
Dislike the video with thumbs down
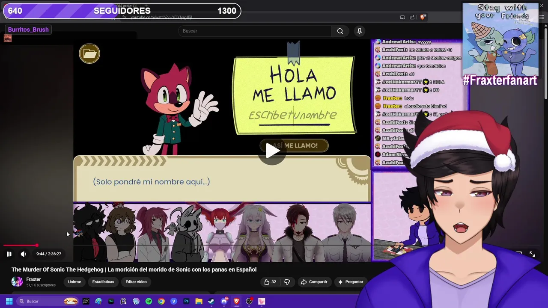[287, 282]
